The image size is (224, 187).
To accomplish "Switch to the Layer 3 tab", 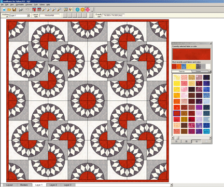I will pos(67,185).
